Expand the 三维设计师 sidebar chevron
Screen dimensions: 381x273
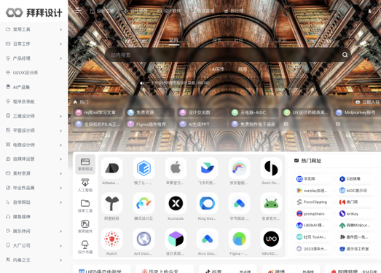pyautogui.click(x=60, y=116)
